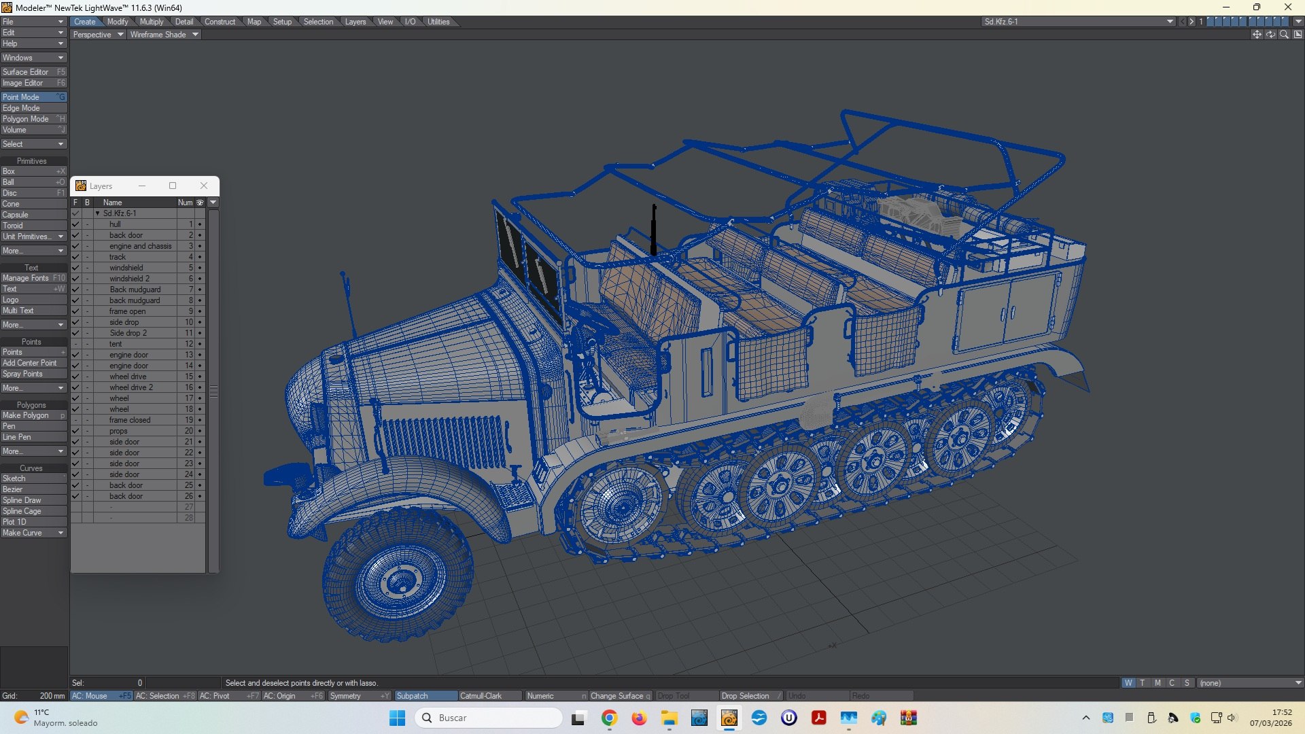
Task: Go to next layer bank arrow
Action: coord(1191,22)
